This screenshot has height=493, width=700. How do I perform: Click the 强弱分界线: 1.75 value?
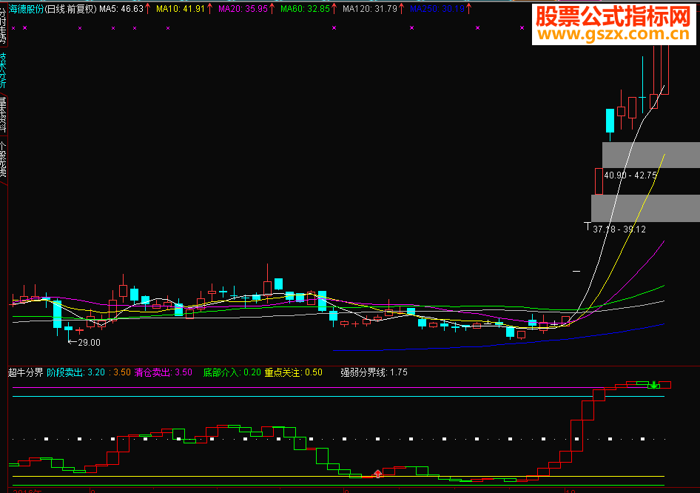click(x=374, y=372)
